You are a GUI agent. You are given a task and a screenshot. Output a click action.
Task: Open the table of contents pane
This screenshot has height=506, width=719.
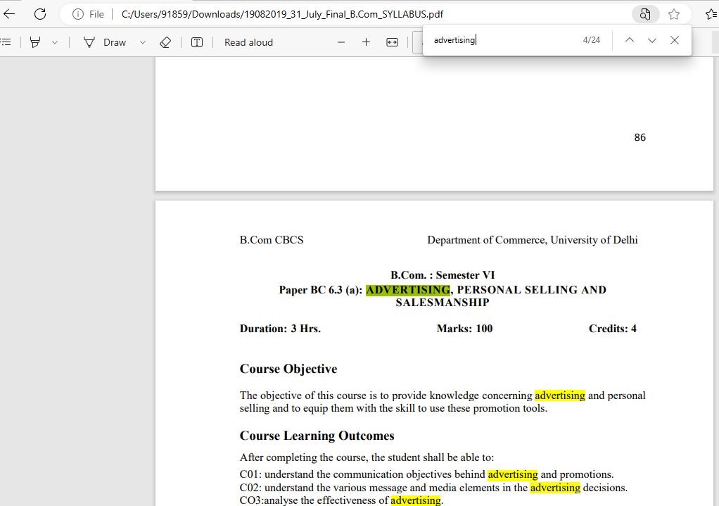(x=6, y=42)
